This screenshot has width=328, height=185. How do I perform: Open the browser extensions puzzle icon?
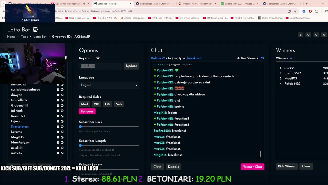(x=317, y=11)
